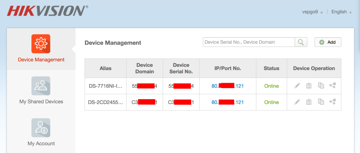Open the Device Management gear icon
This screenshot has height=153, width=360.
[x=41, y=44]
